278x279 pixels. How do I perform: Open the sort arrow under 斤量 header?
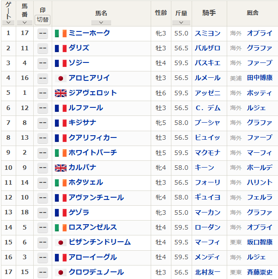181,22
